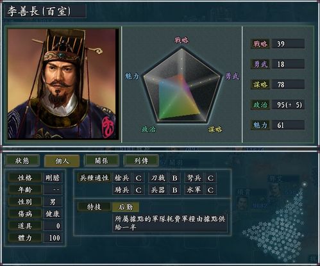Click the 戰略 stat label
The height and width of the screenshot is (266, 320).
260,44
